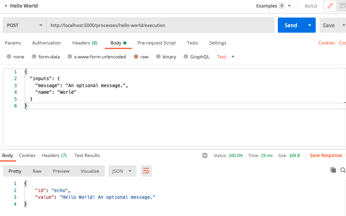The image size is (346, 216).
Task: Select the x-www-form-urlencoded body type
Action: (70, 57)
